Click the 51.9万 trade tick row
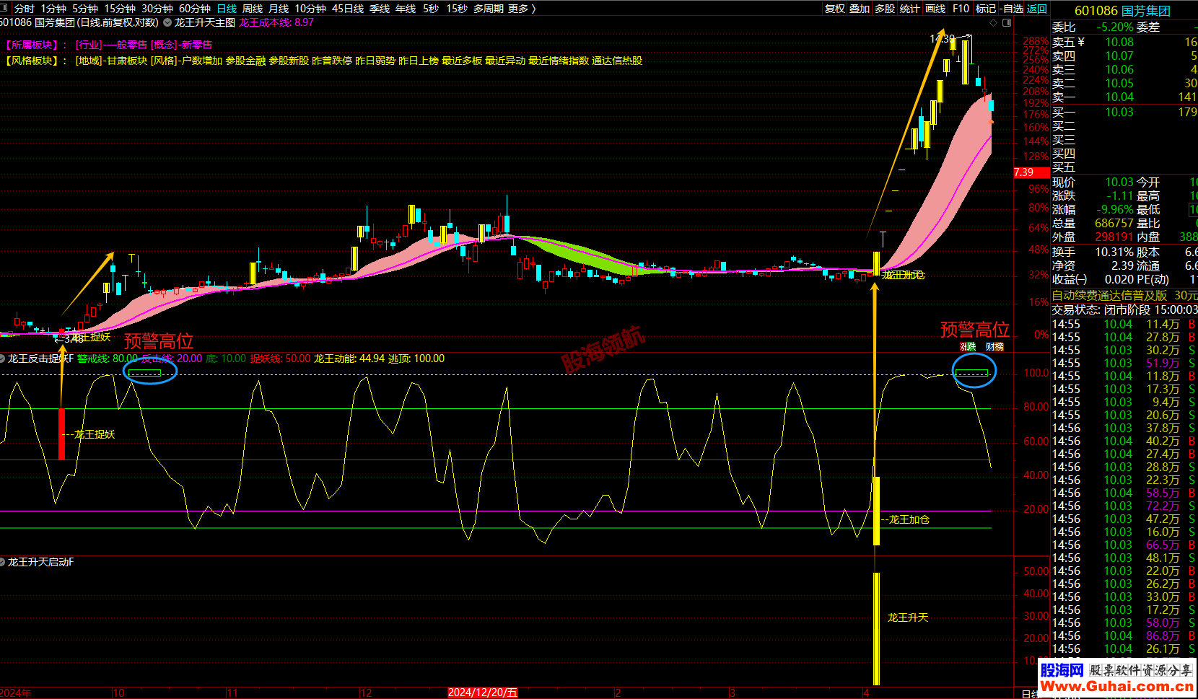Viewport: 1198px width, 699px height. coord(1124,363)
